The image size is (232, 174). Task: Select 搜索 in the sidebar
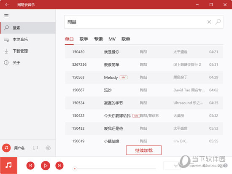pyautogui.click(x=28, y=28)
